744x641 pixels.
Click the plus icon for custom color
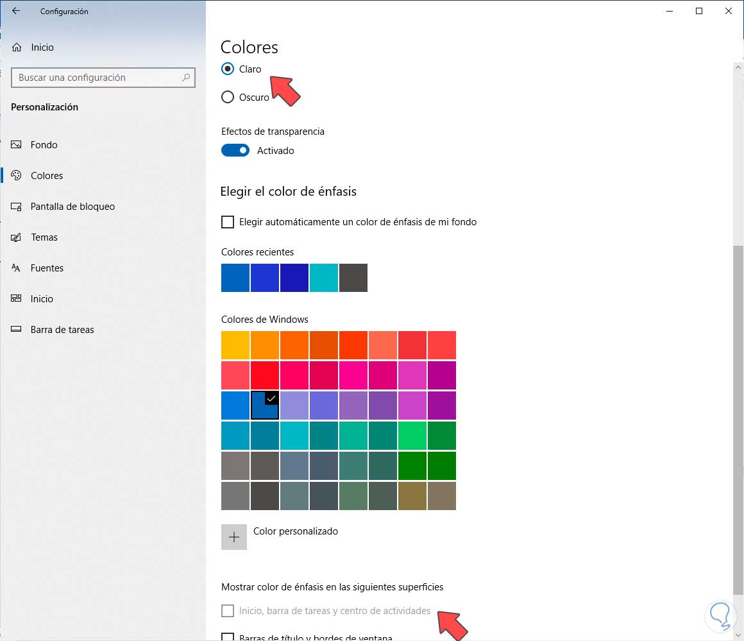[234, 537]
